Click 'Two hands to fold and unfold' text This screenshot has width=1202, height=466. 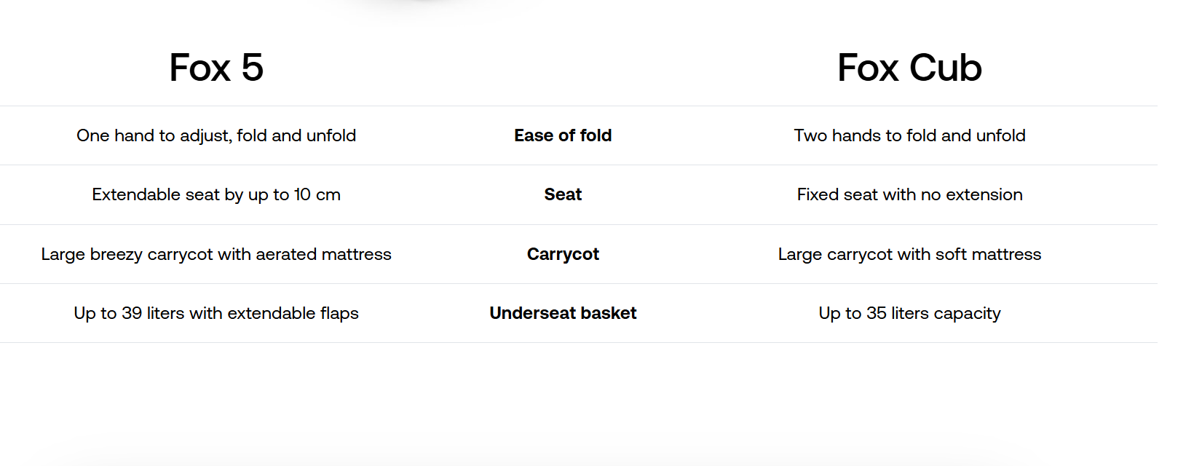click(909, 135)
